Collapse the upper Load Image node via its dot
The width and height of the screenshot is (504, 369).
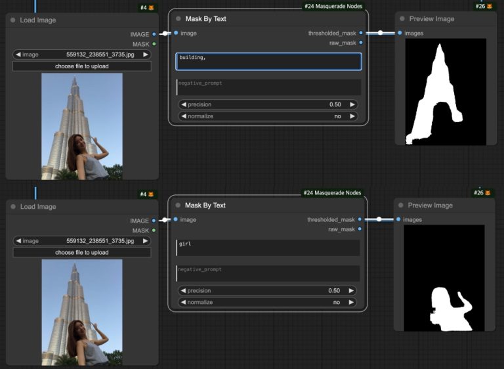tap(13, 20)
